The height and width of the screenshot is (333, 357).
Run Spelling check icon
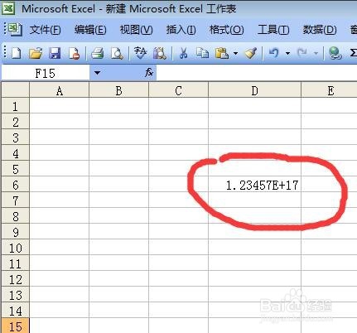(140, 52)
